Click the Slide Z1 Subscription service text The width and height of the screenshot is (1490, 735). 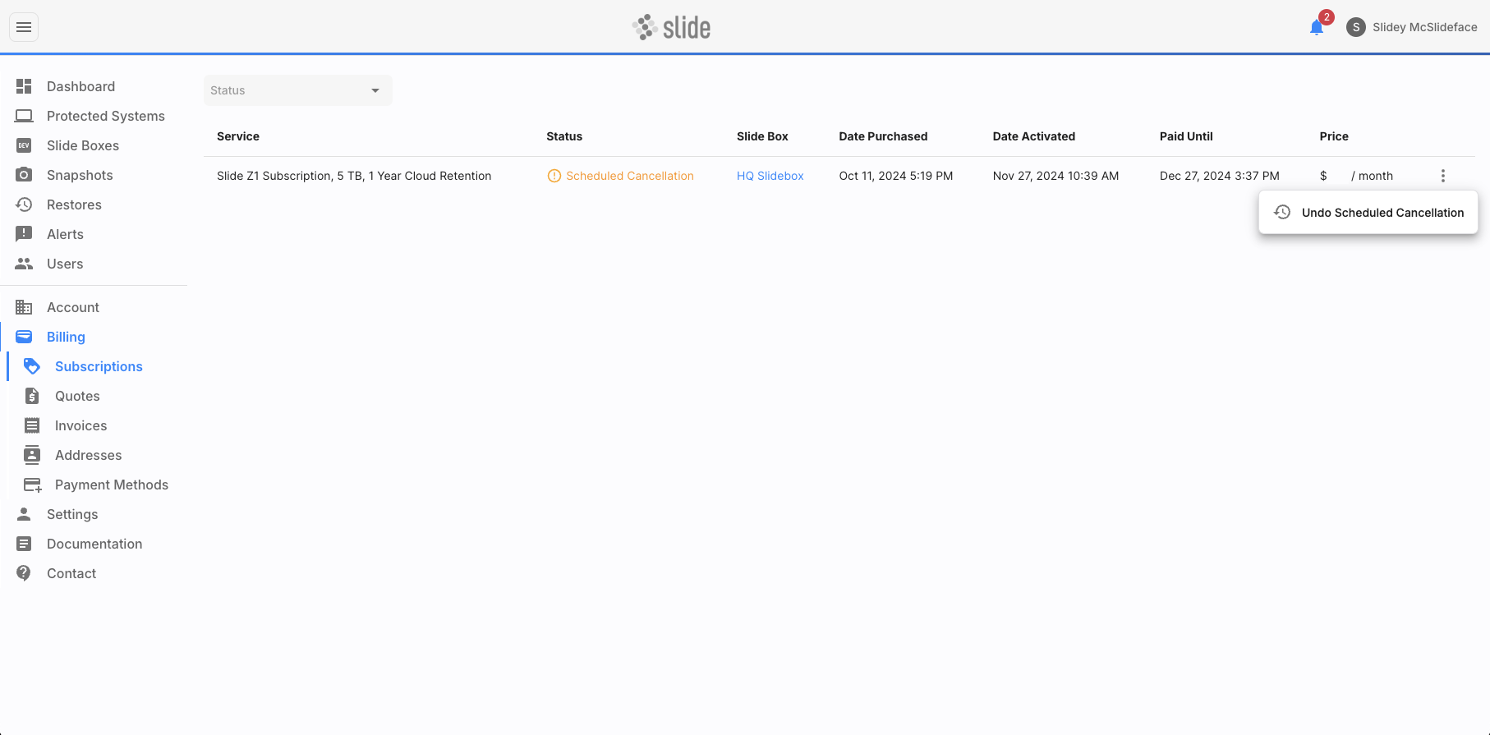click(x=354, y=176)
